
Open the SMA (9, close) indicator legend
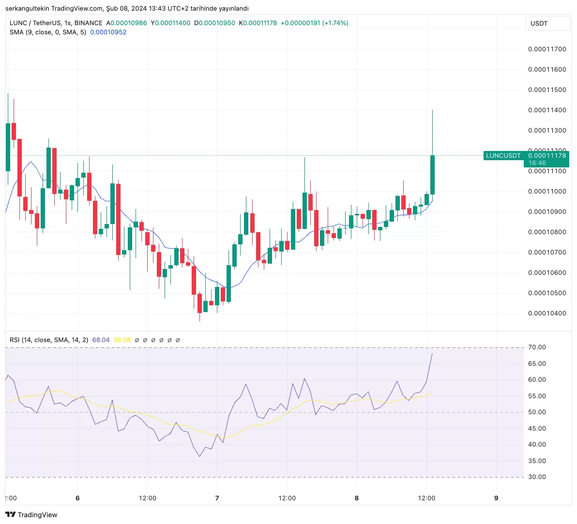(48, 32)
